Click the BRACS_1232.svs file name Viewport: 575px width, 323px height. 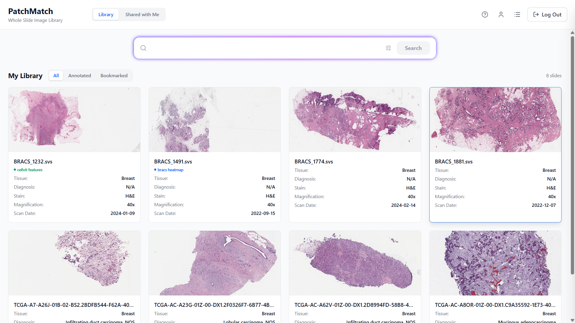point(33,162)
